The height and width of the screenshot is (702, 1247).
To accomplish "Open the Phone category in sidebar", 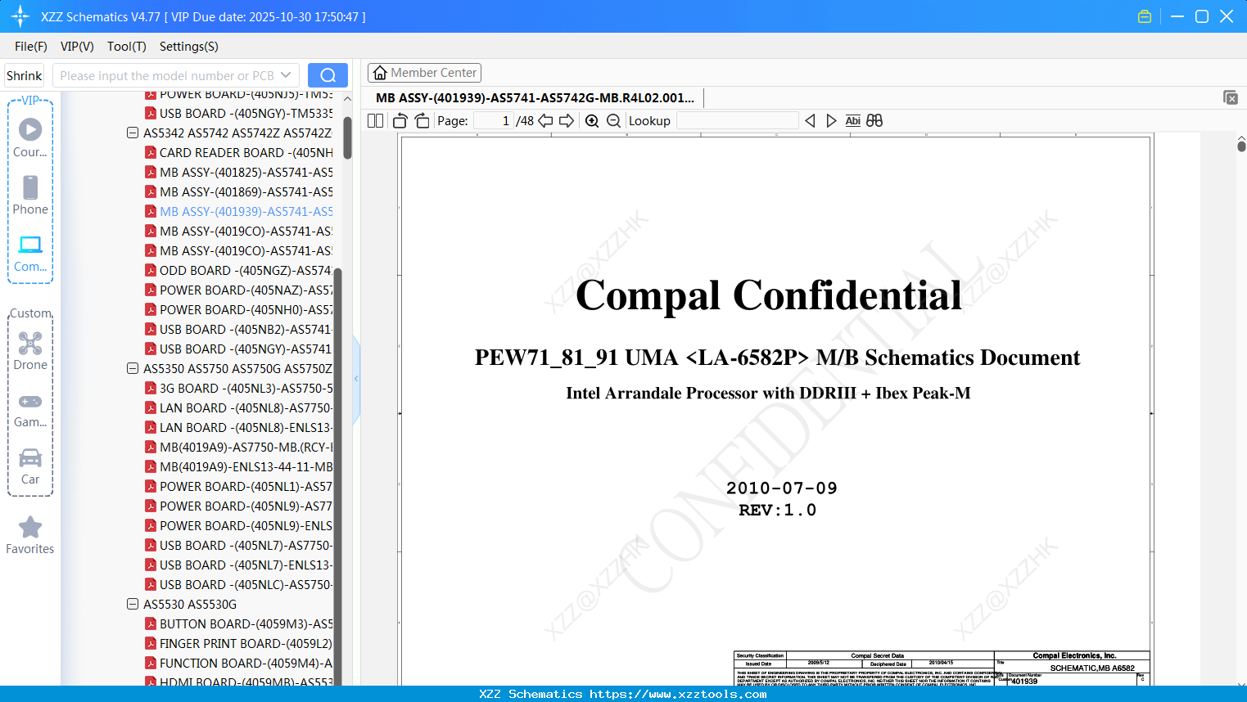I will (30, 195).
